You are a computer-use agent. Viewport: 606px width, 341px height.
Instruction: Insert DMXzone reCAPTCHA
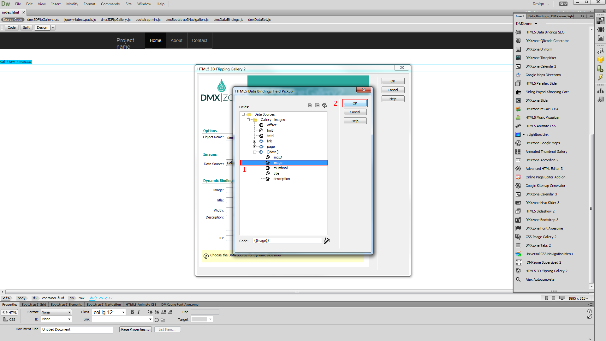[542, 109]
